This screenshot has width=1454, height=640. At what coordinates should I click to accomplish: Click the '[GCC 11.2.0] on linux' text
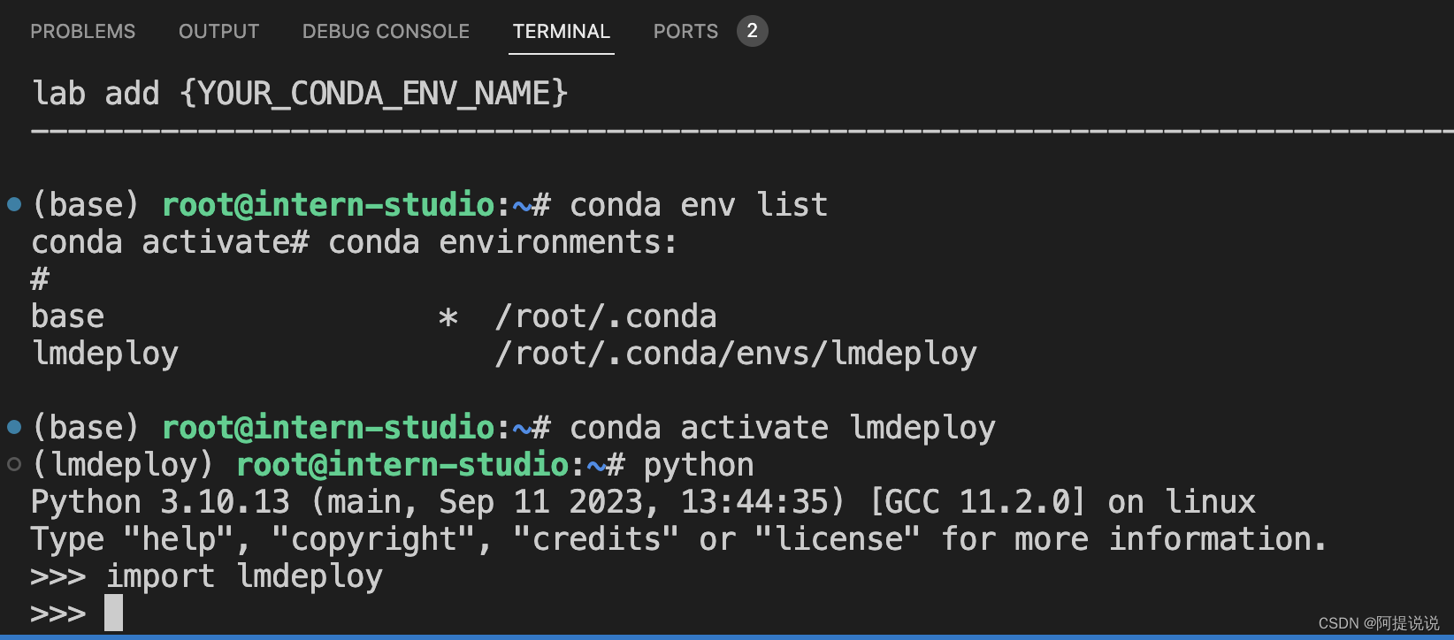point(1063,502)
